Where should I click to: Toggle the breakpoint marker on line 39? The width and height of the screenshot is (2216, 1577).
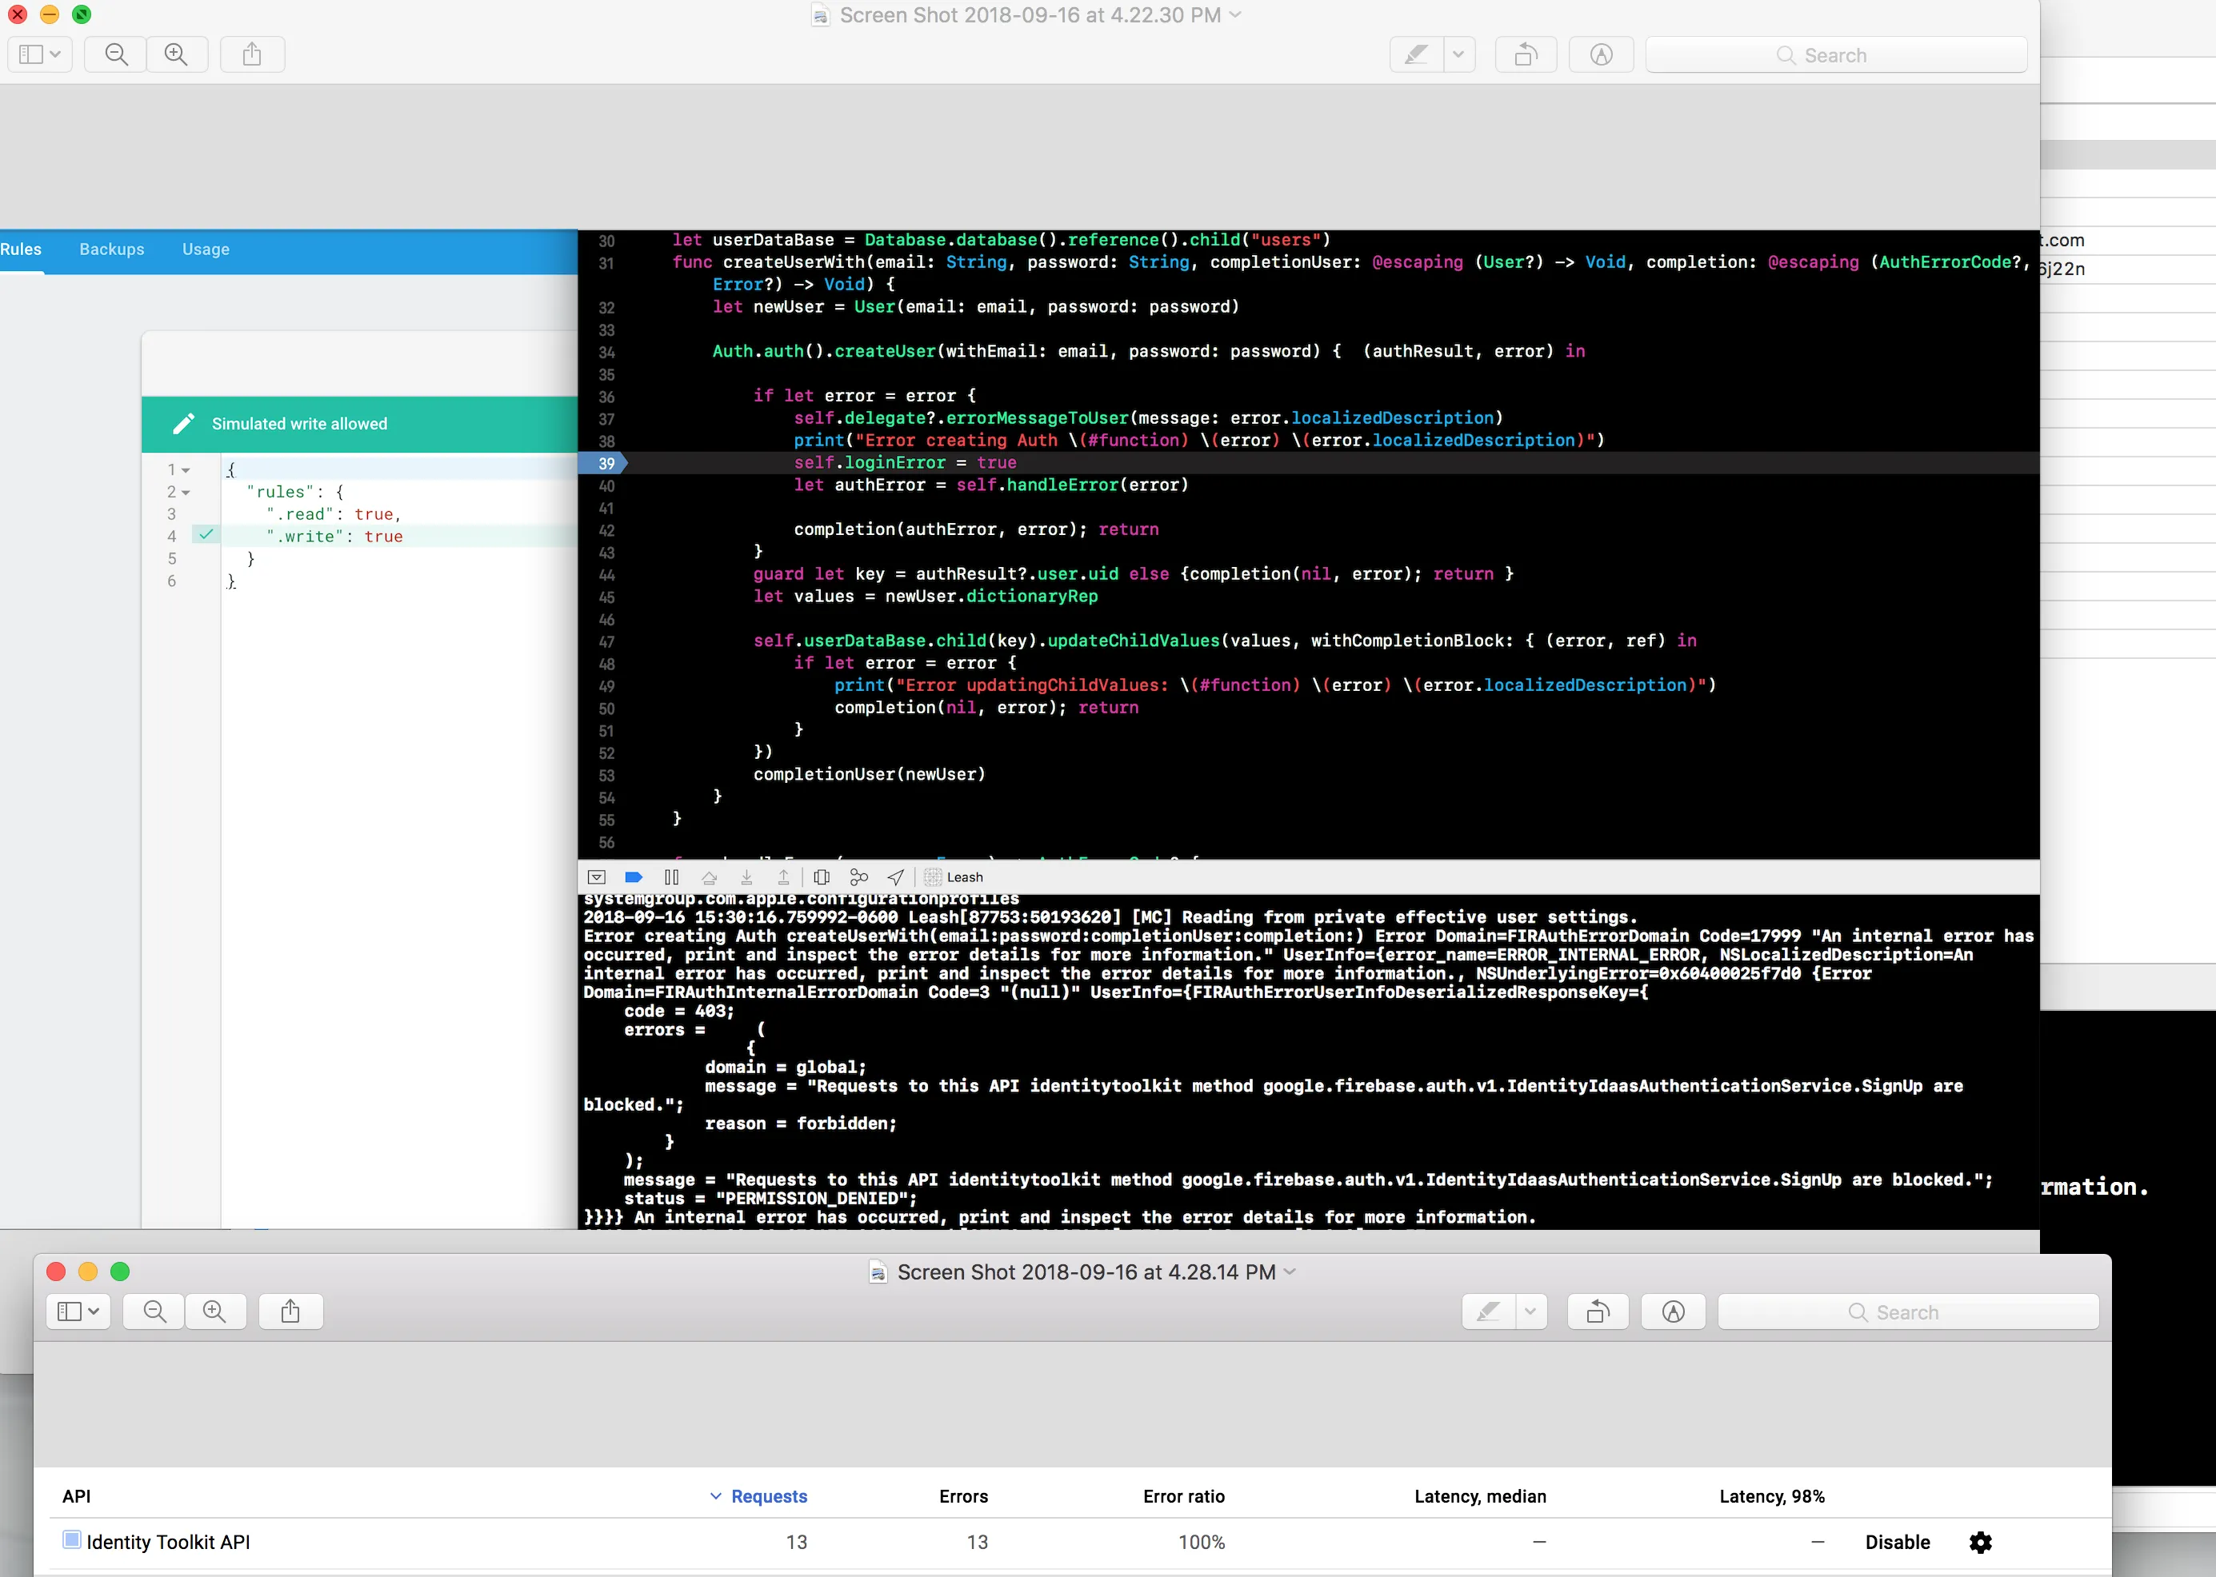point(603,463)
